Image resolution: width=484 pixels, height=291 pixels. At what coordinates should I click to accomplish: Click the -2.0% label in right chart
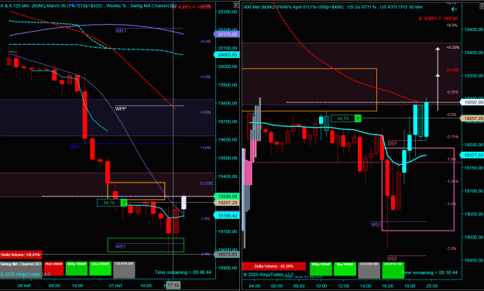click(451, 248)
